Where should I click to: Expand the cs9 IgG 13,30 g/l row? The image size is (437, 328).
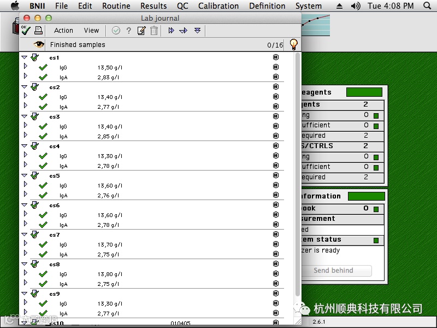26,302
